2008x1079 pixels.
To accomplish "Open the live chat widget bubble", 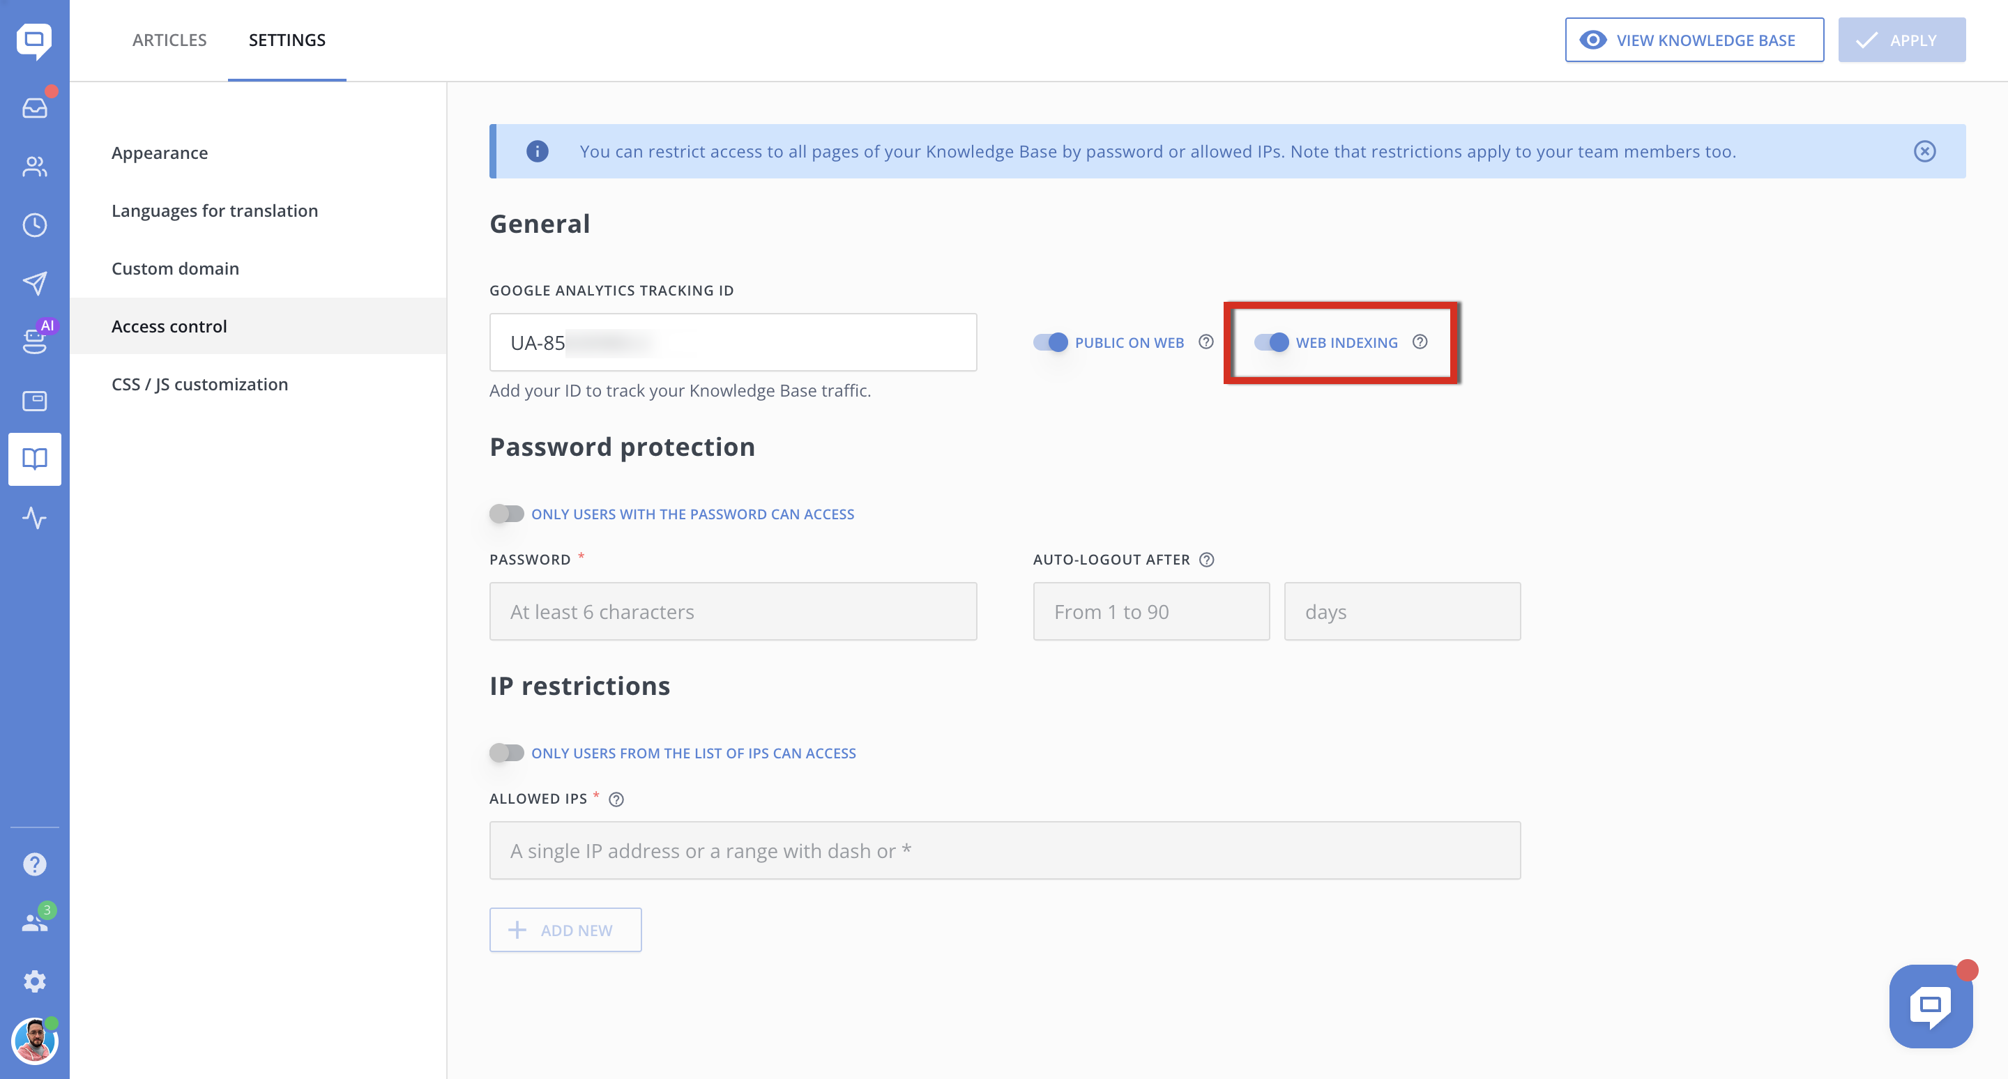I will [1931, 1006].
